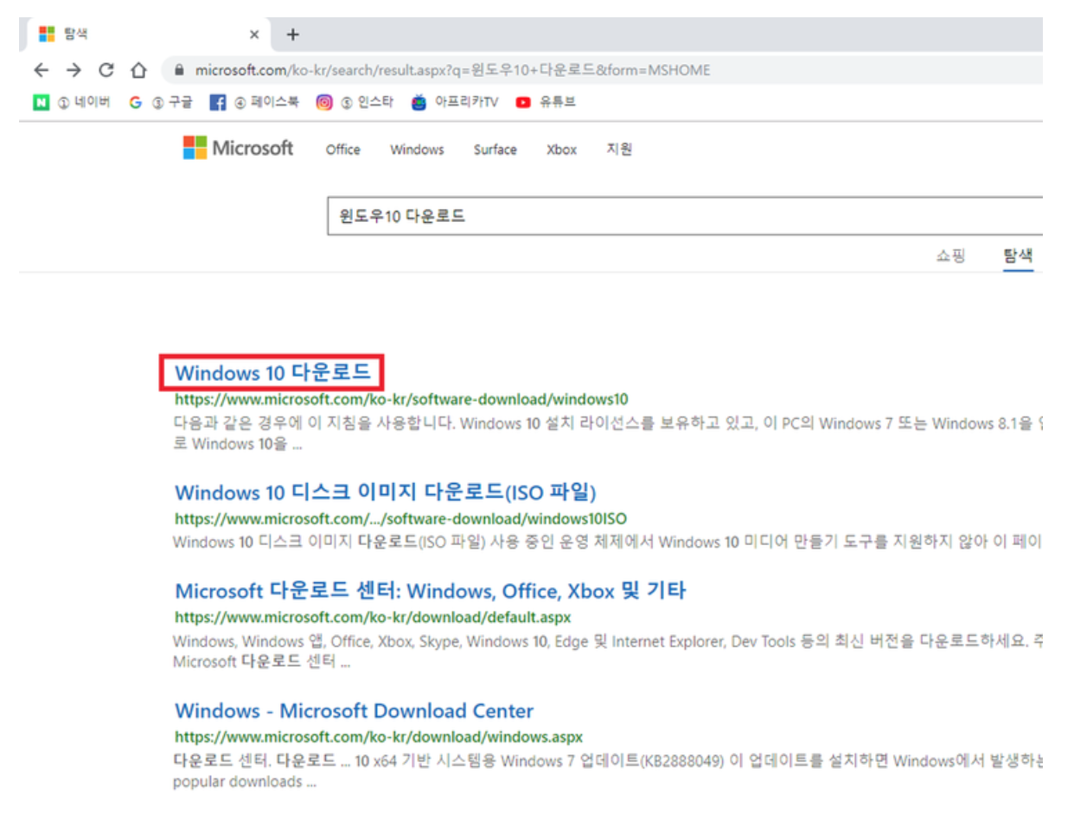The width and height of the screenshot is (1074, 819).
Task: Open a new tab with plus button
Action: [x=291, y=35]
